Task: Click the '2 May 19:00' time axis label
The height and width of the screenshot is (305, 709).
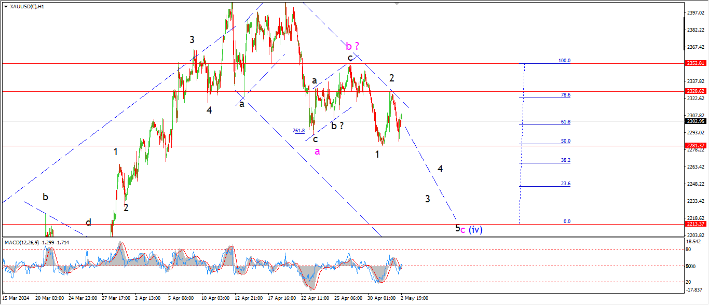Action: pyautogui.click(x=414, y=299)
